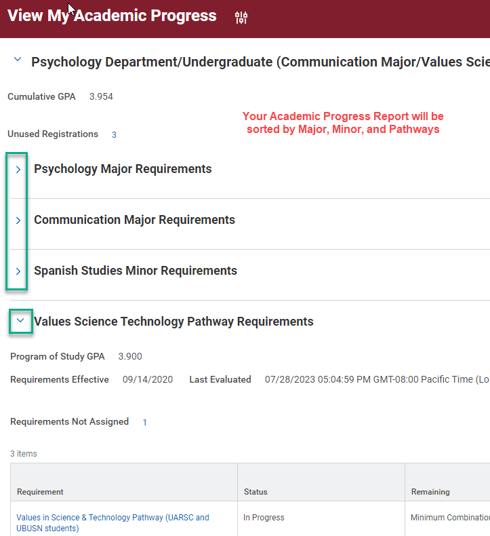490x536 pixels.
Task: Click the In Progress status cell
Action: coord(264,518)
